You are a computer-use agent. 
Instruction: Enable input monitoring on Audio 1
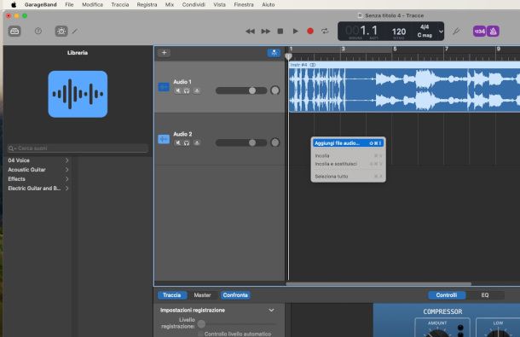click(197, 90)
